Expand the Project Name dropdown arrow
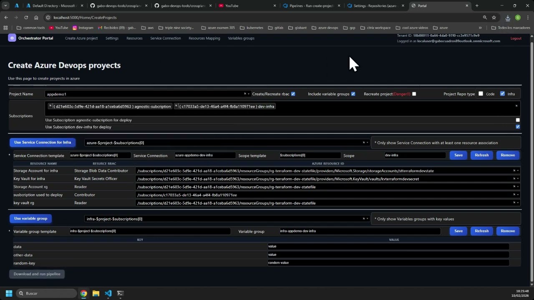Image resolution: width=534 pixels, height=300 pixels. (x=249, y=94)
